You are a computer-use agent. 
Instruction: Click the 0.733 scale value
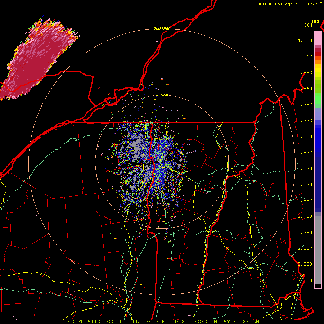click(305, 121)
